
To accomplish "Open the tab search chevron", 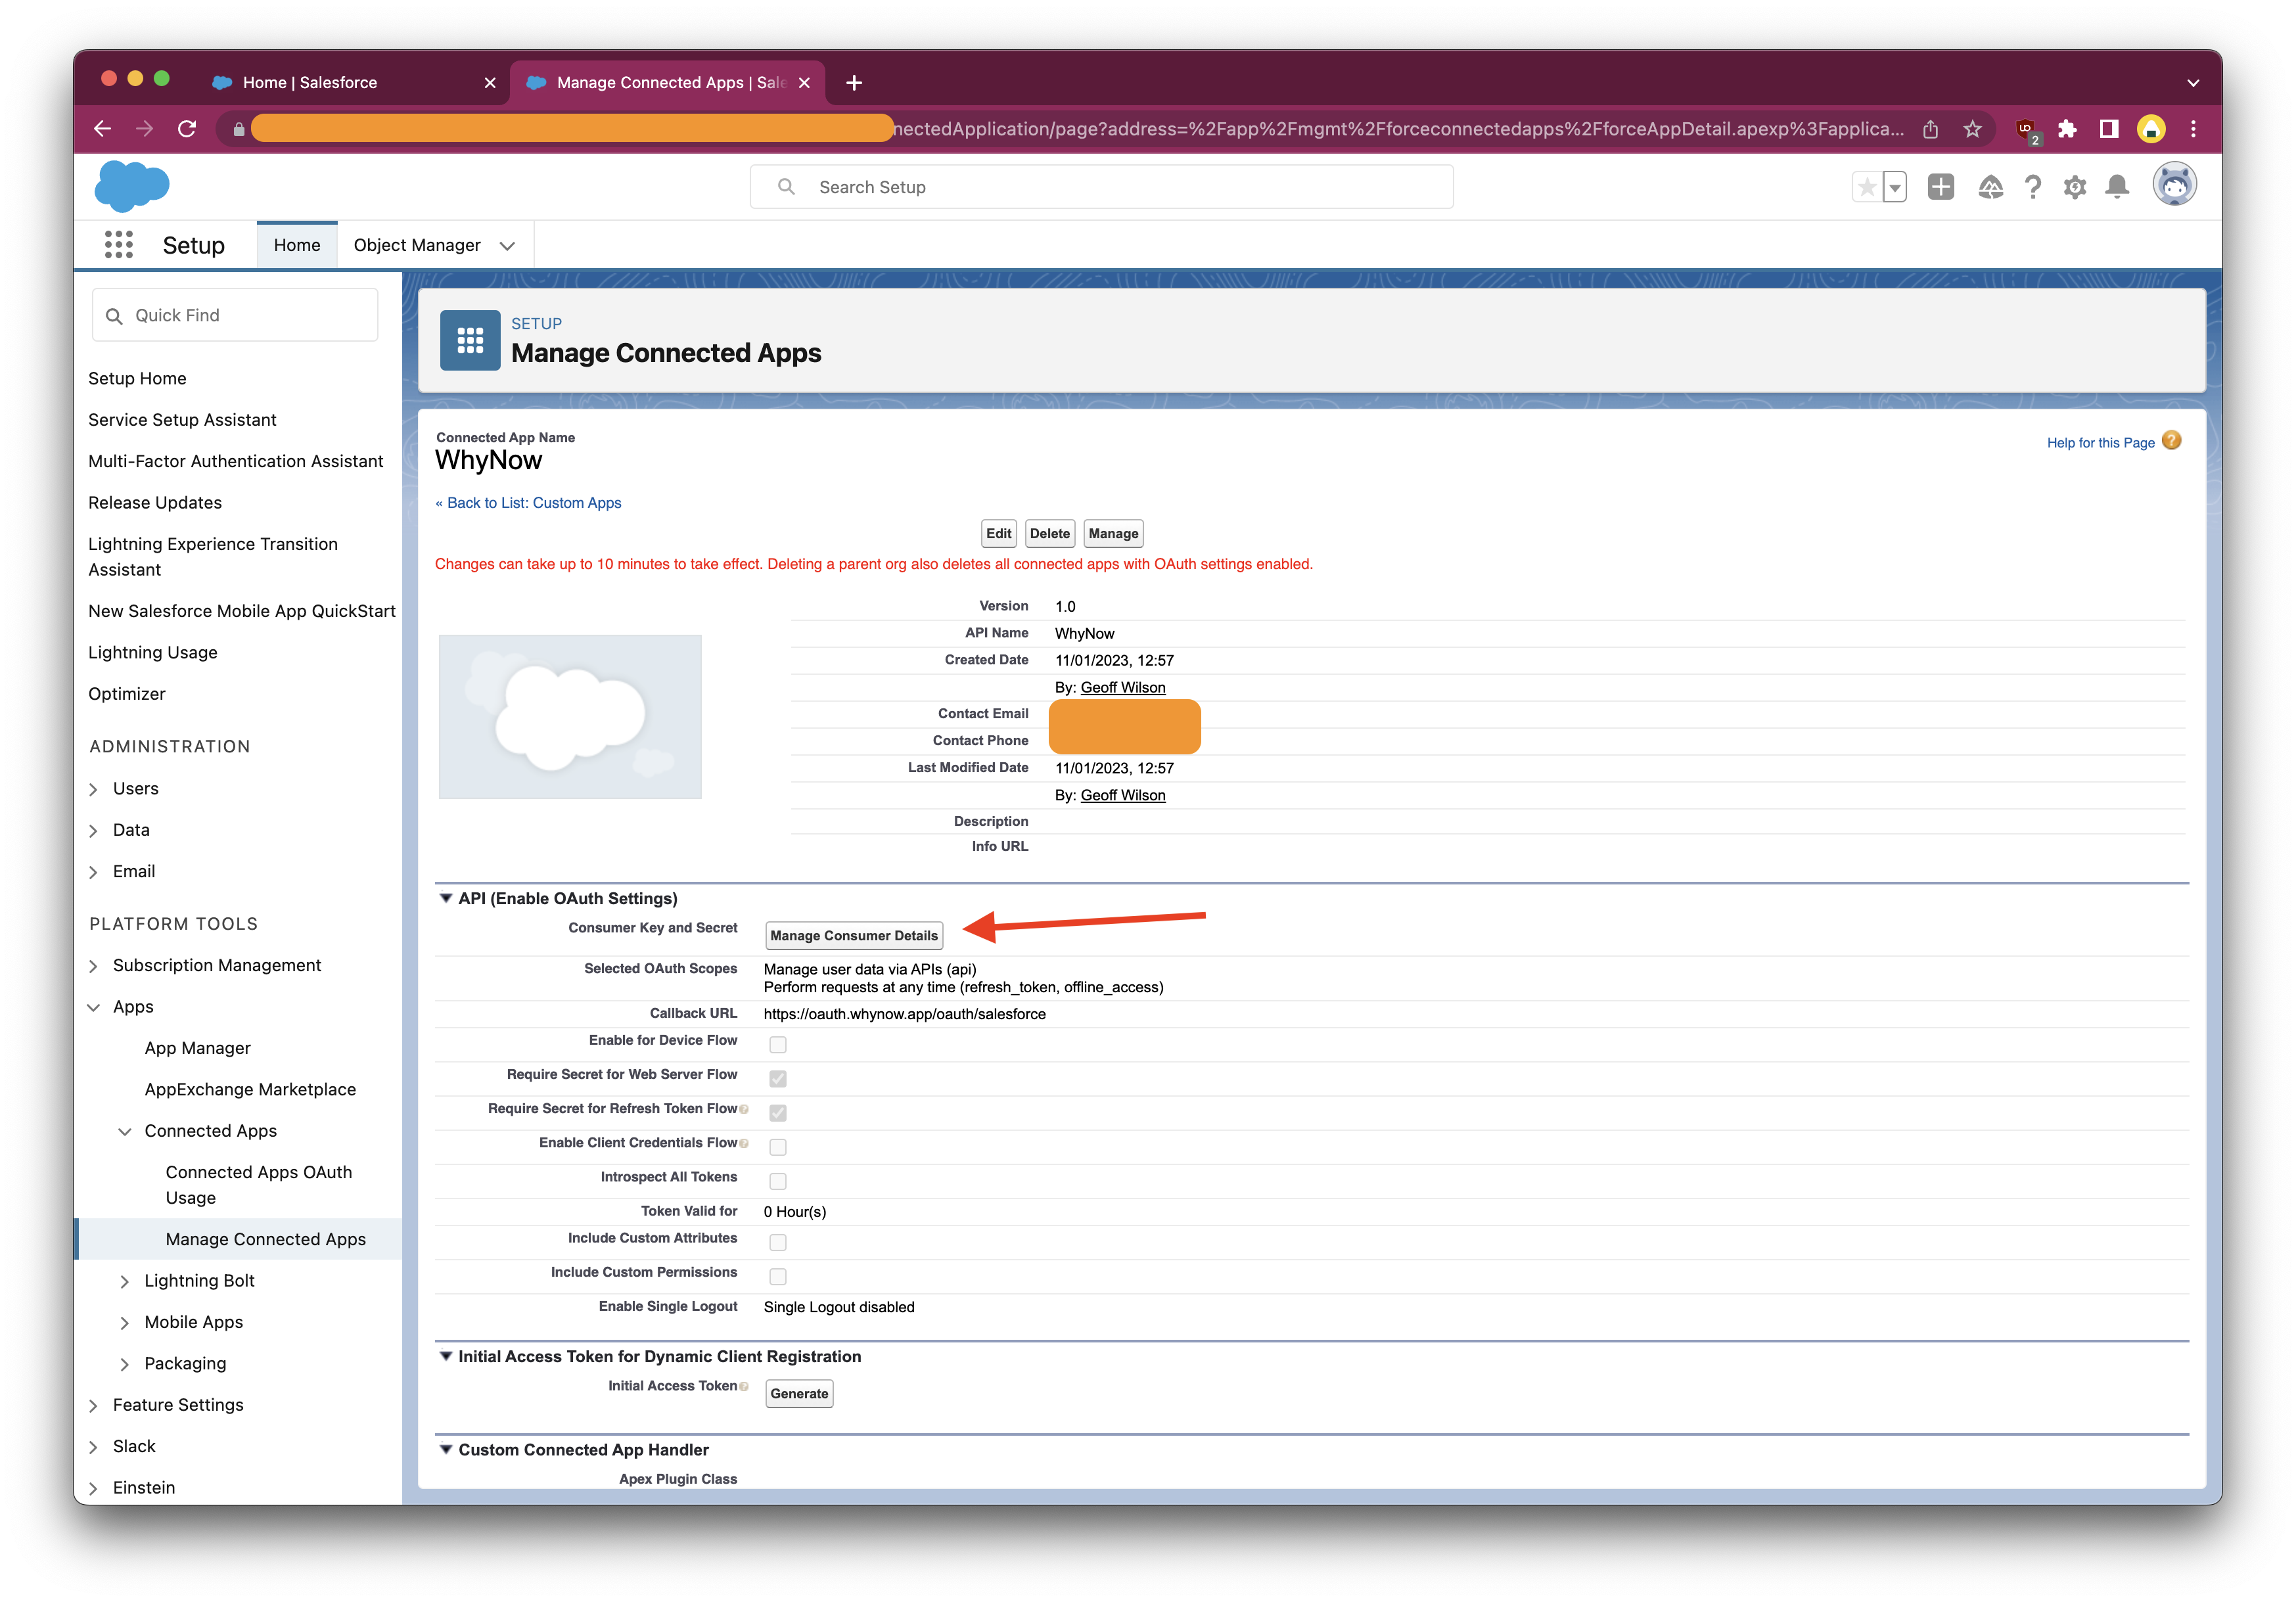I will pos(2192,83).
